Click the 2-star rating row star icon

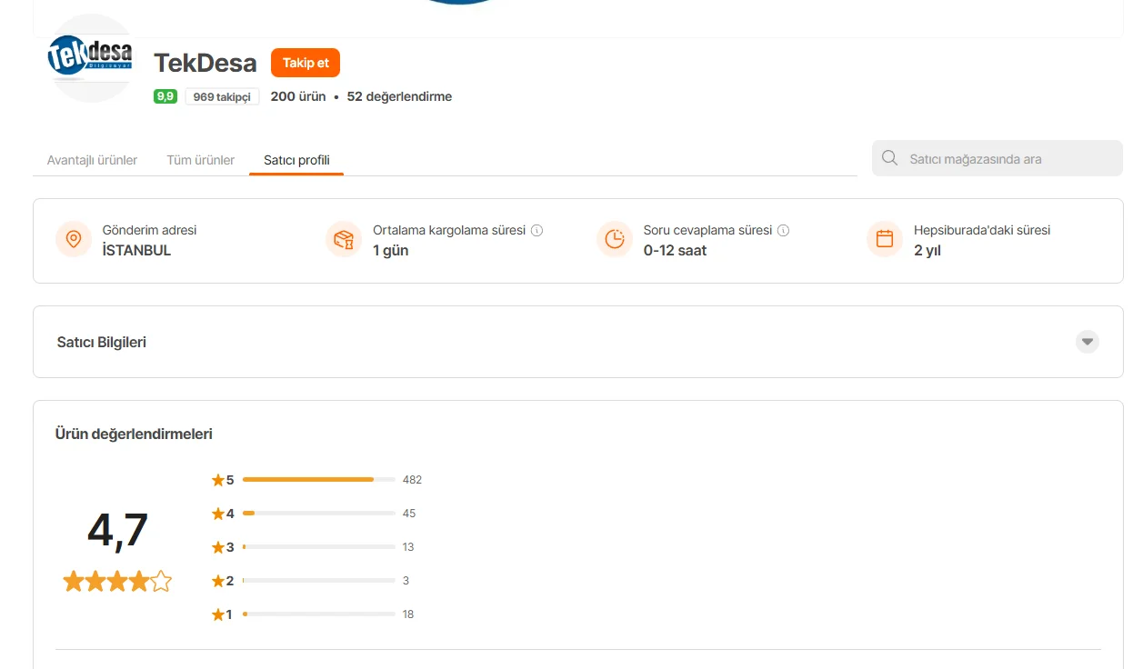click(218, 580)
